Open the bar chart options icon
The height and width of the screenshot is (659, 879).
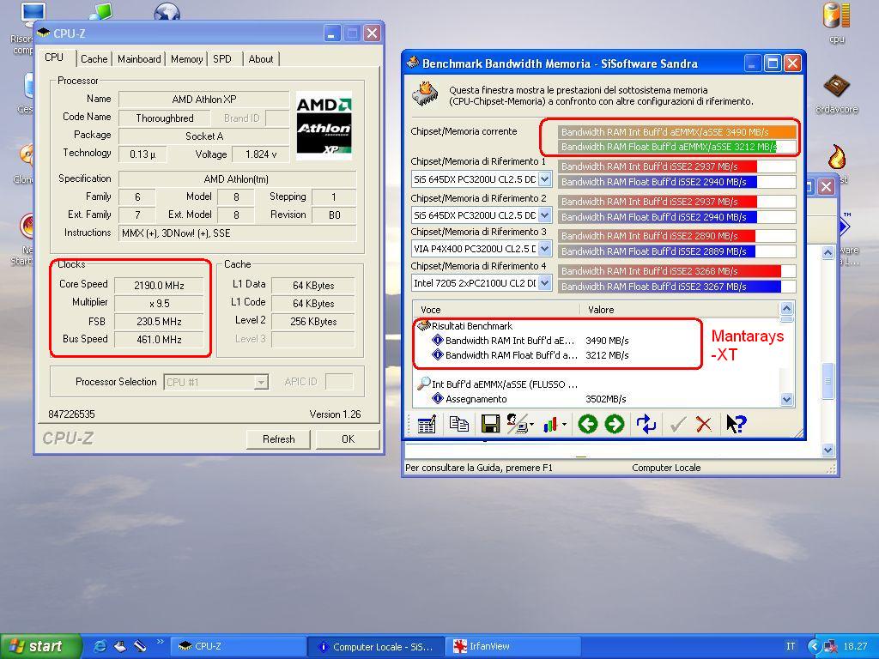(x=553, y=424)
